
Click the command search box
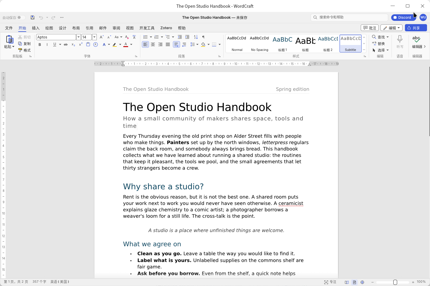pyautogui.click(x=349, y=17)
